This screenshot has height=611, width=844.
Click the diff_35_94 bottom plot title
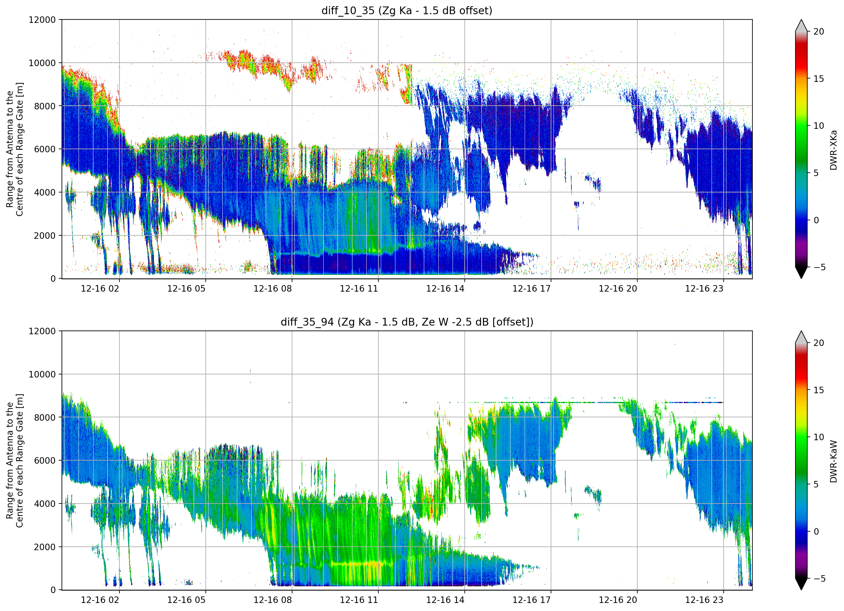pyautogui.click(x=407, y=322)
